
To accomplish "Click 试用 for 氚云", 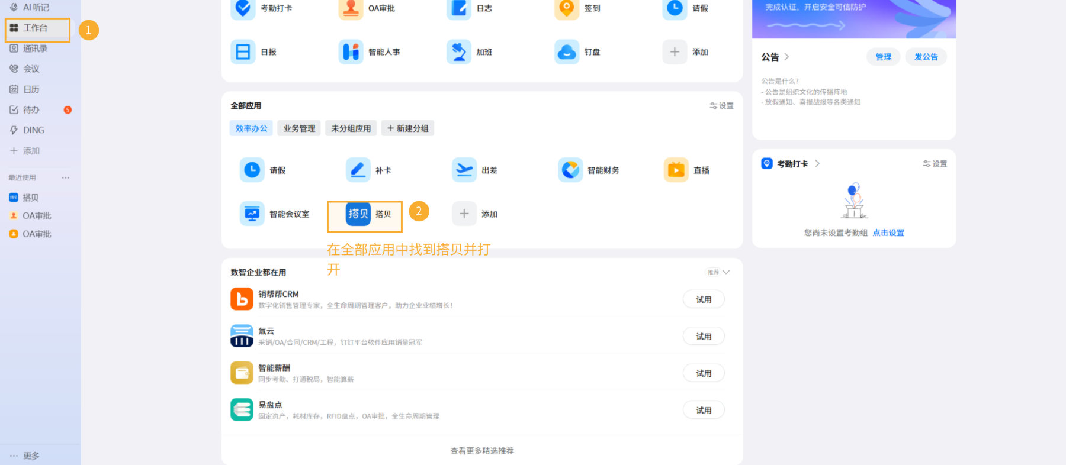I will pyautogui.click(x=704, y=336).
